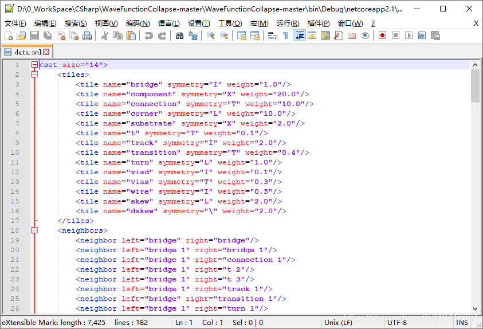Click the Save All icon

tap(48, 36)
